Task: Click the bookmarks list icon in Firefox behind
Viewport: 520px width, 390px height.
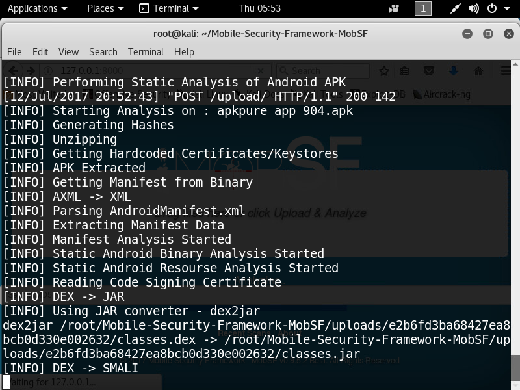Action: pos(404,71)
